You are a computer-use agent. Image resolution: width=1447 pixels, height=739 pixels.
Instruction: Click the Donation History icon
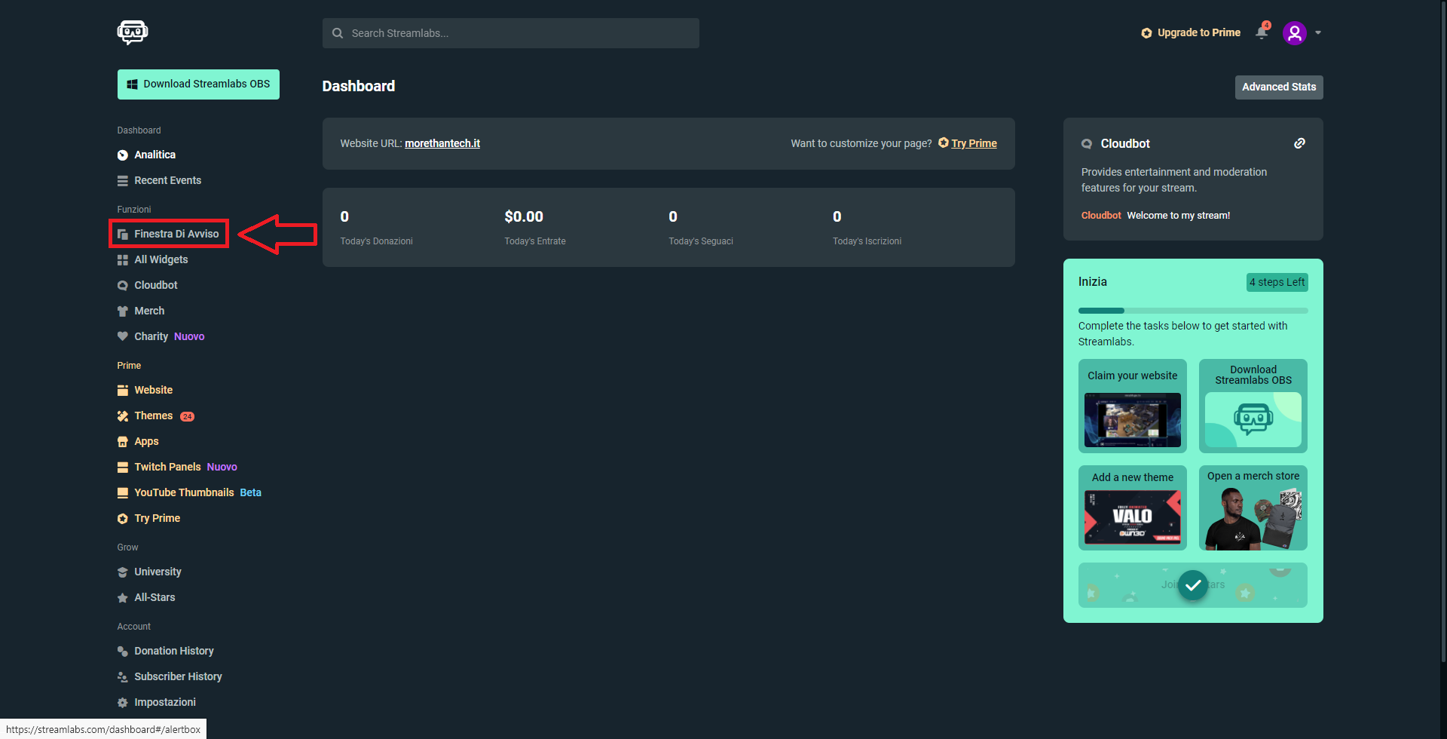(122, 652)
